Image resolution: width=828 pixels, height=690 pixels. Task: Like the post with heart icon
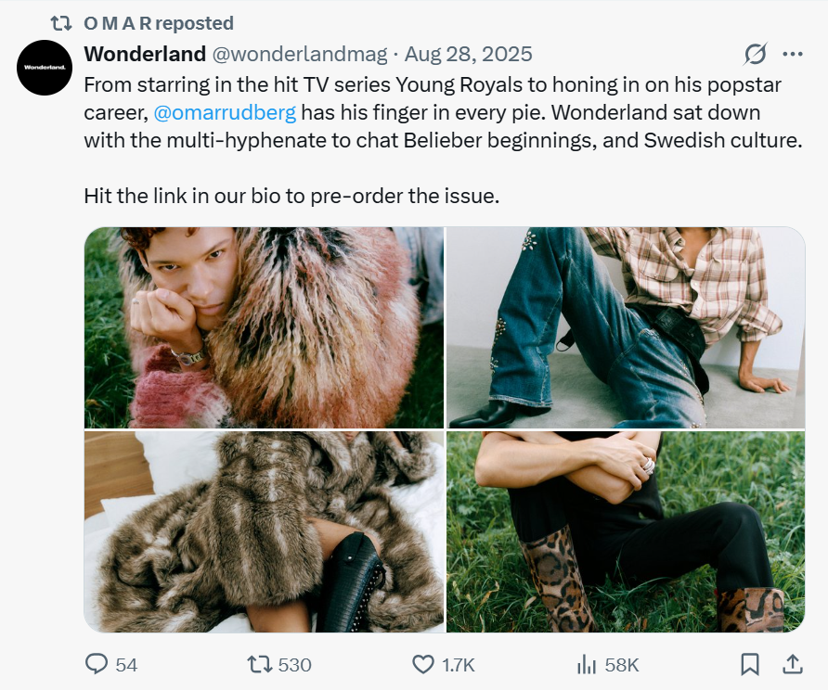tap(423, 664)
